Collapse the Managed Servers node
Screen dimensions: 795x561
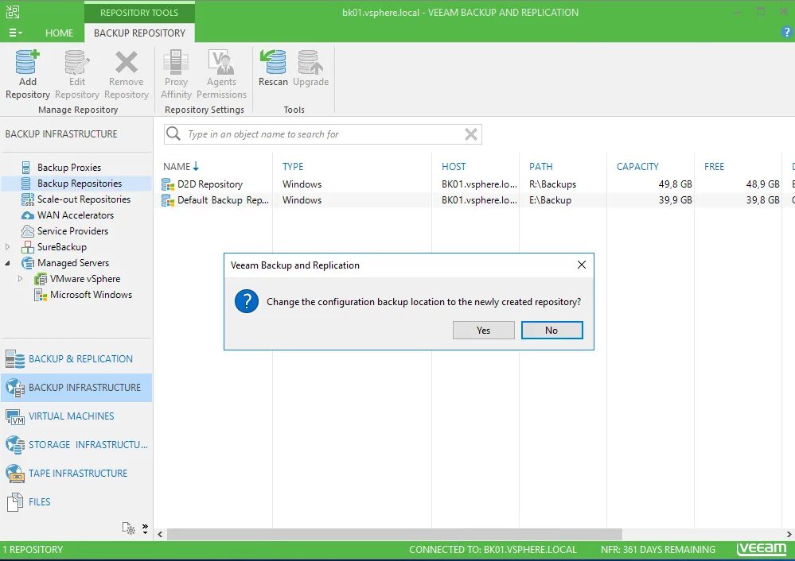(8, 263)
